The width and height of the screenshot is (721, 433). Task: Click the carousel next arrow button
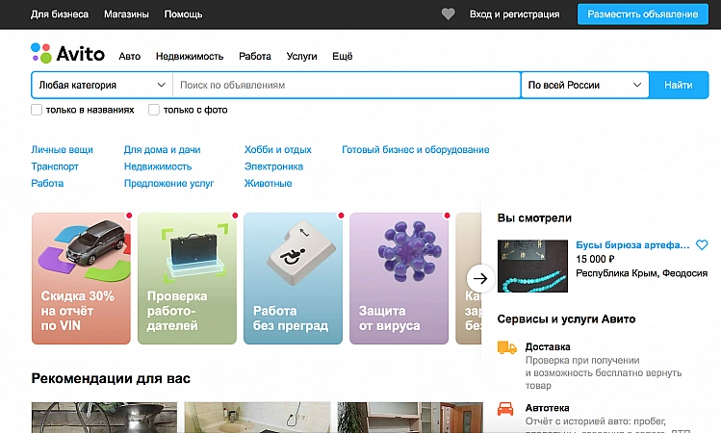coord(481,279)
